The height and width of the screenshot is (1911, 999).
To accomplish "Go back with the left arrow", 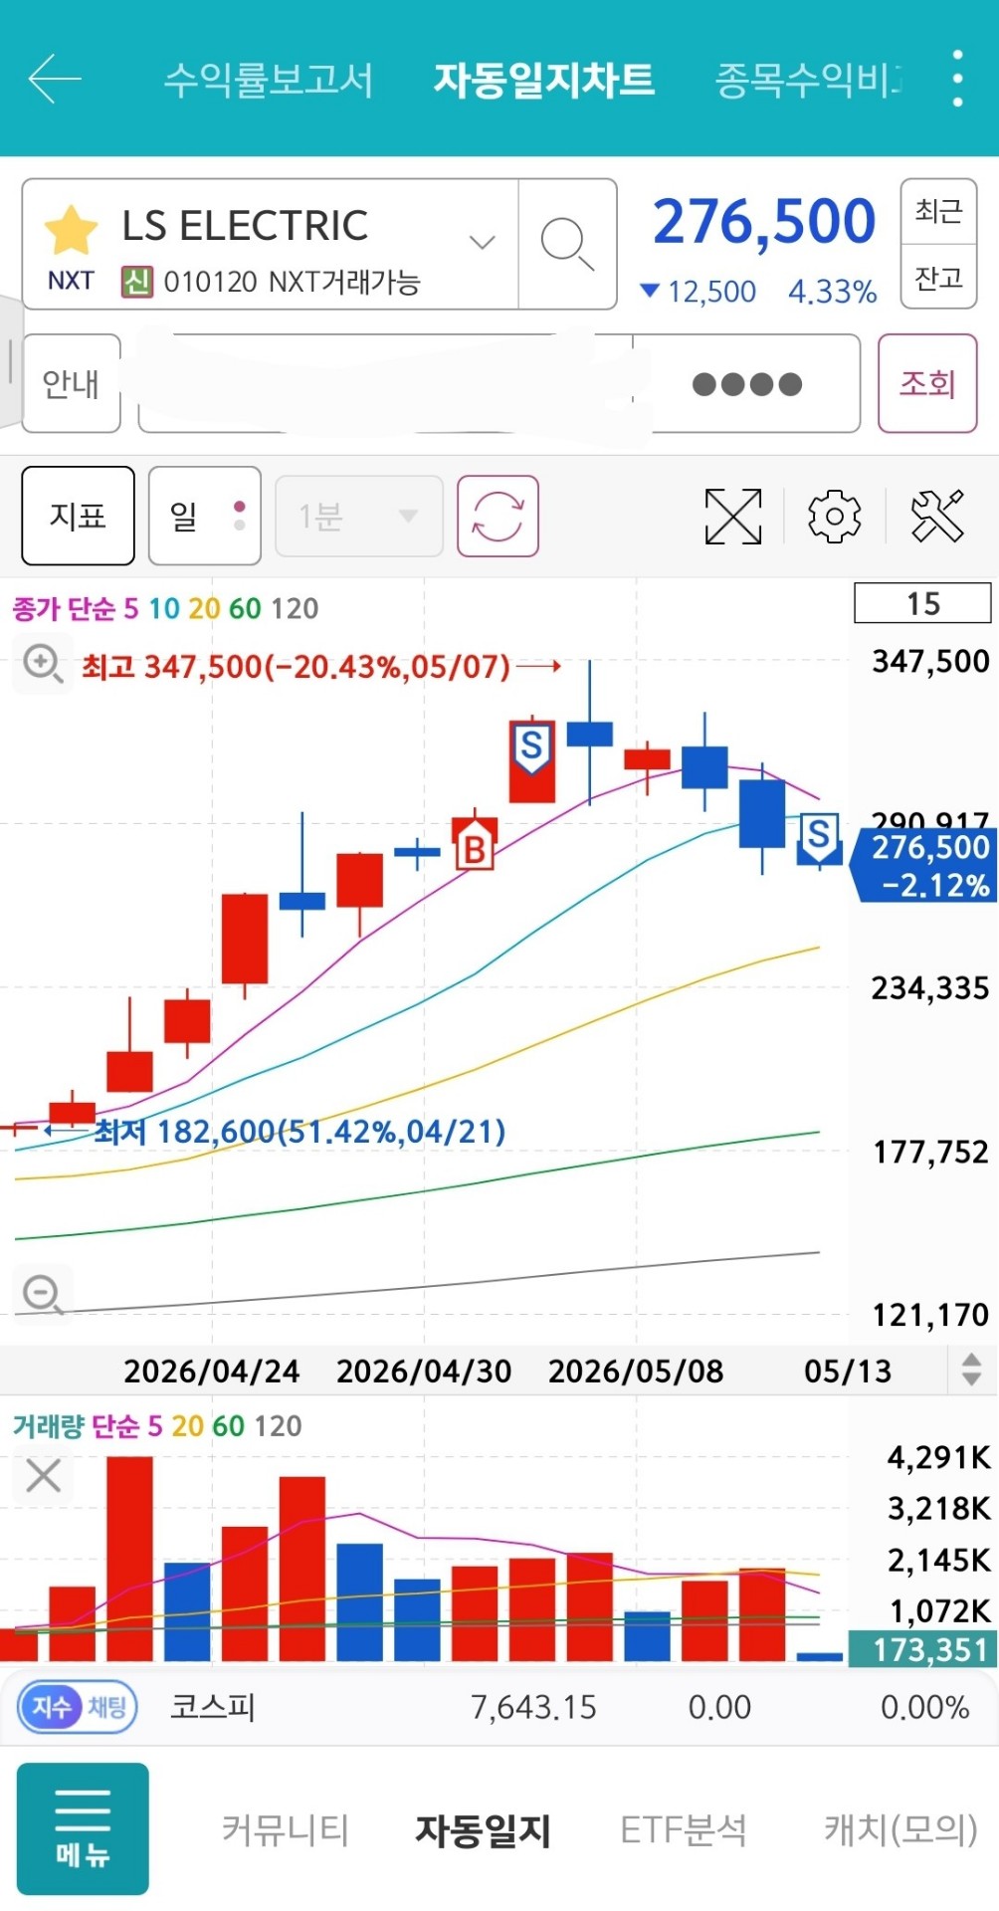I will [55, 79].
